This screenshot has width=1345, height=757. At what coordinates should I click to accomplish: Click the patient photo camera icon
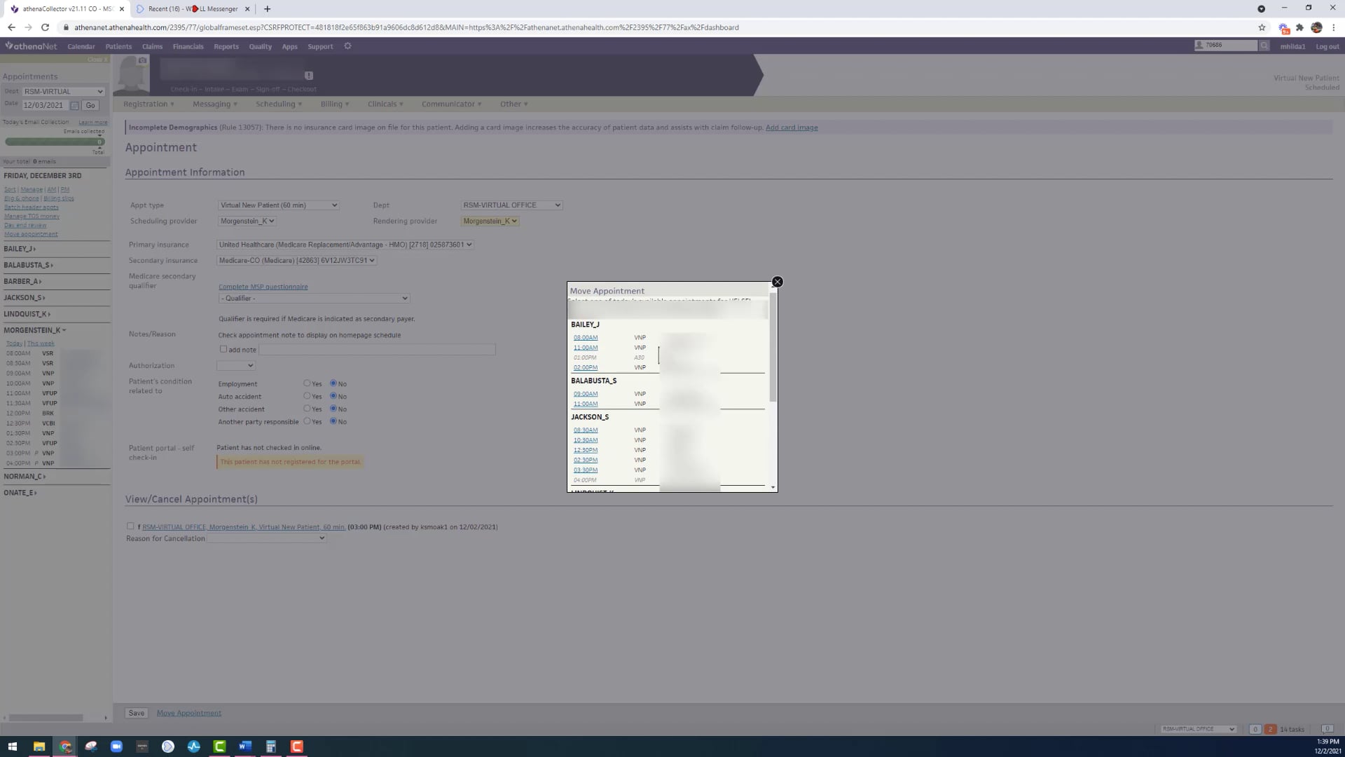coord(142,61)
